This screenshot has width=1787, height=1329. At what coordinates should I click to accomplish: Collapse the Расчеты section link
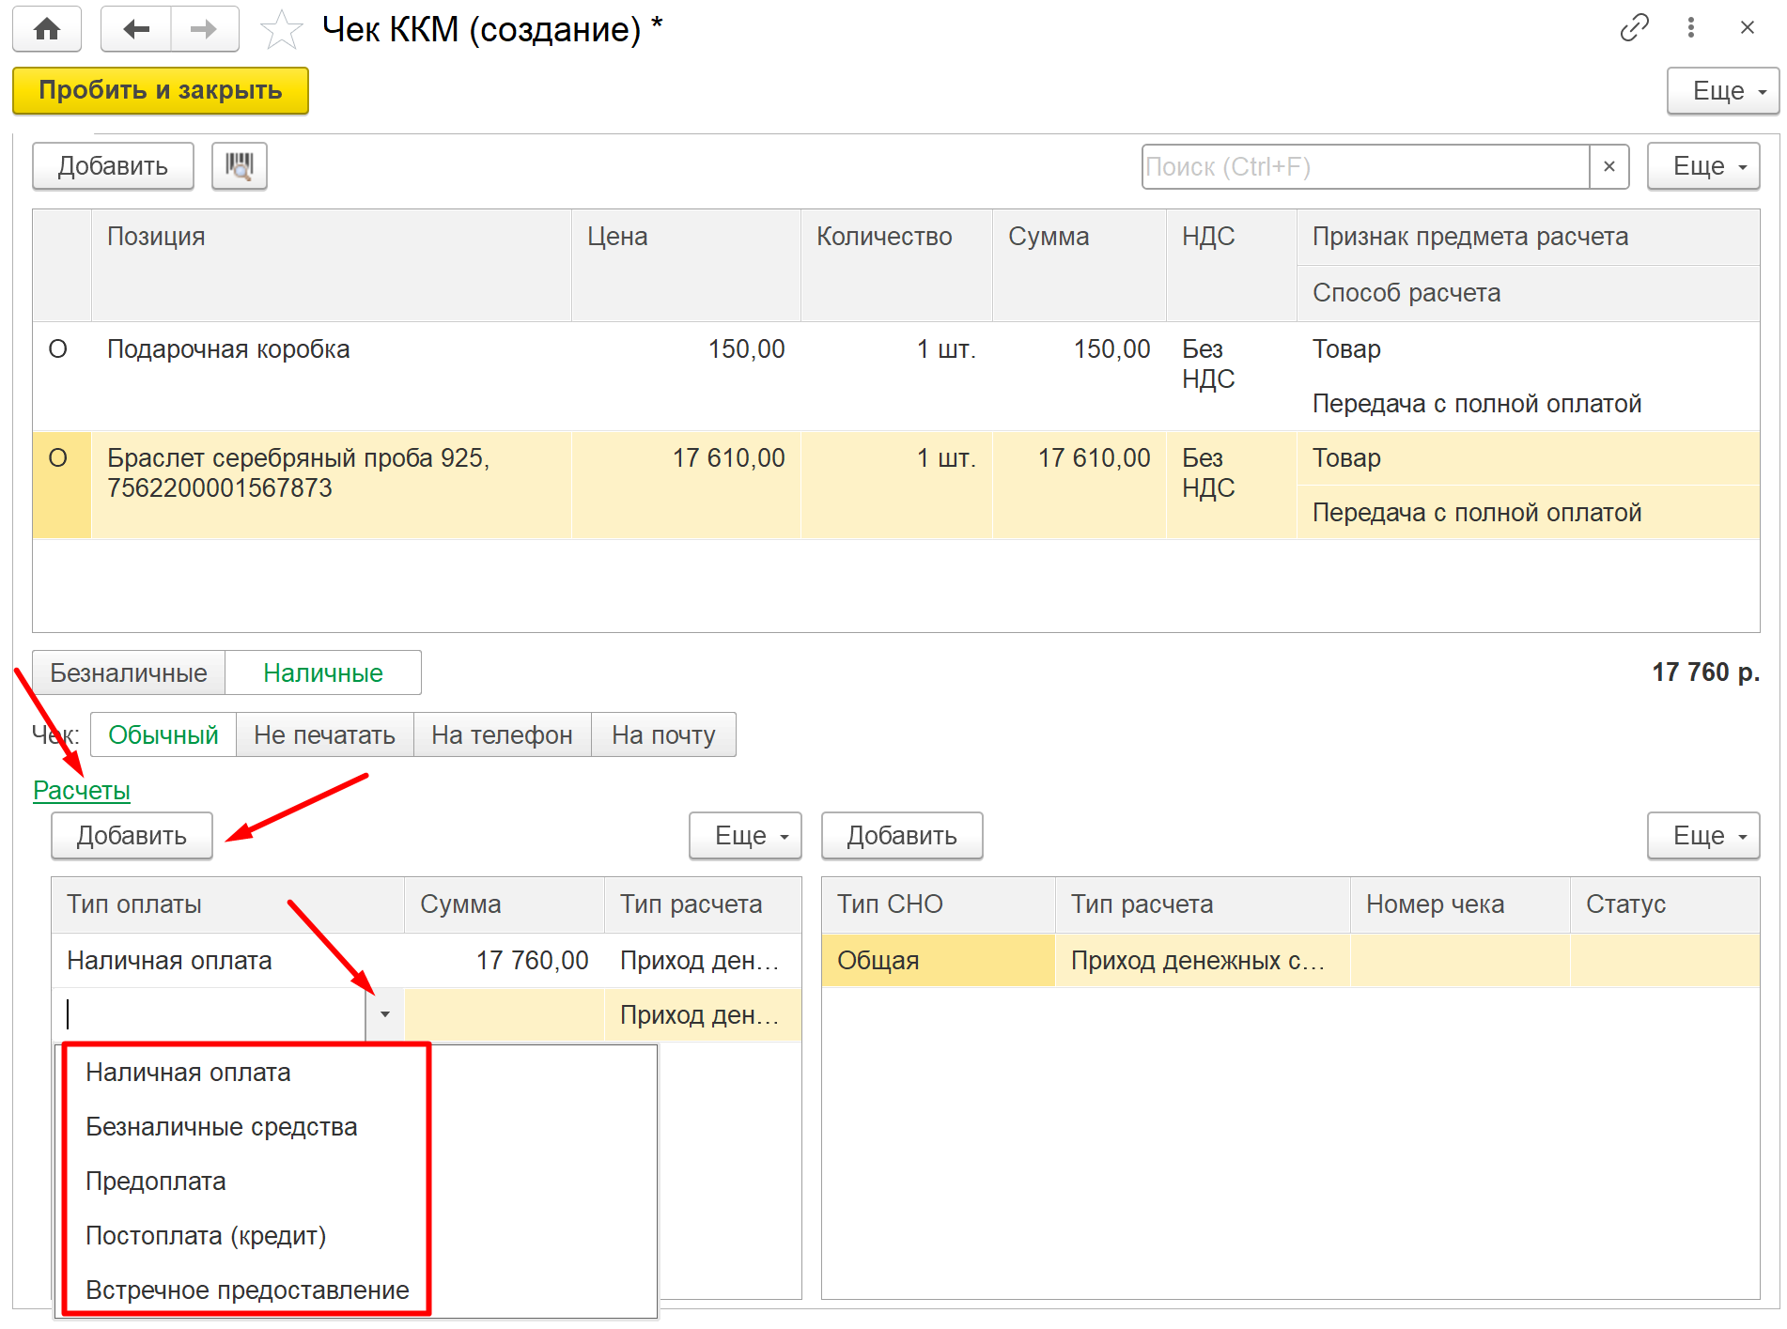[82, 791]
